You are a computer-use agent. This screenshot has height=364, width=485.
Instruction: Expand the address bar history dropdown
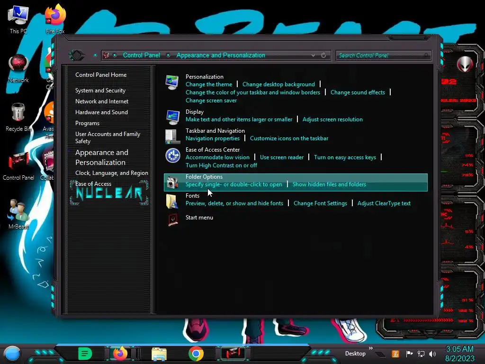pyautogui.click(x=313, y=55)
